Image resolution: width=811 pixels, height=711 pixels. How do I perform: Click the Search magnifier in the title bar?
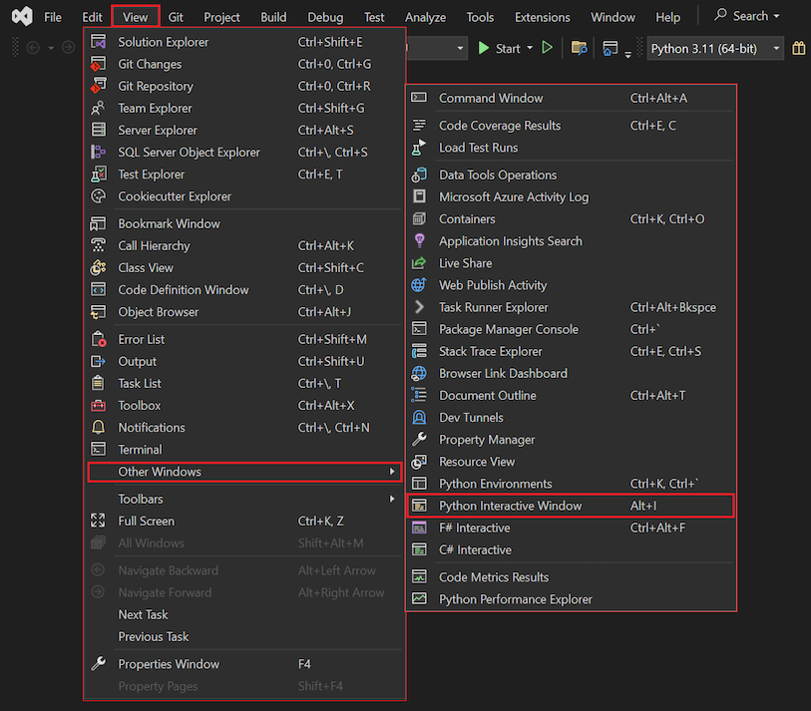pos(720,16)
